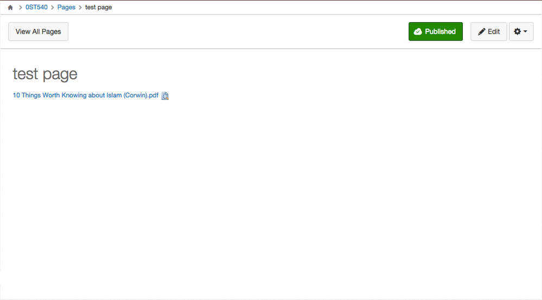
Task: Go to Pages via the breadcrumb link
Action: pos(66,8)
